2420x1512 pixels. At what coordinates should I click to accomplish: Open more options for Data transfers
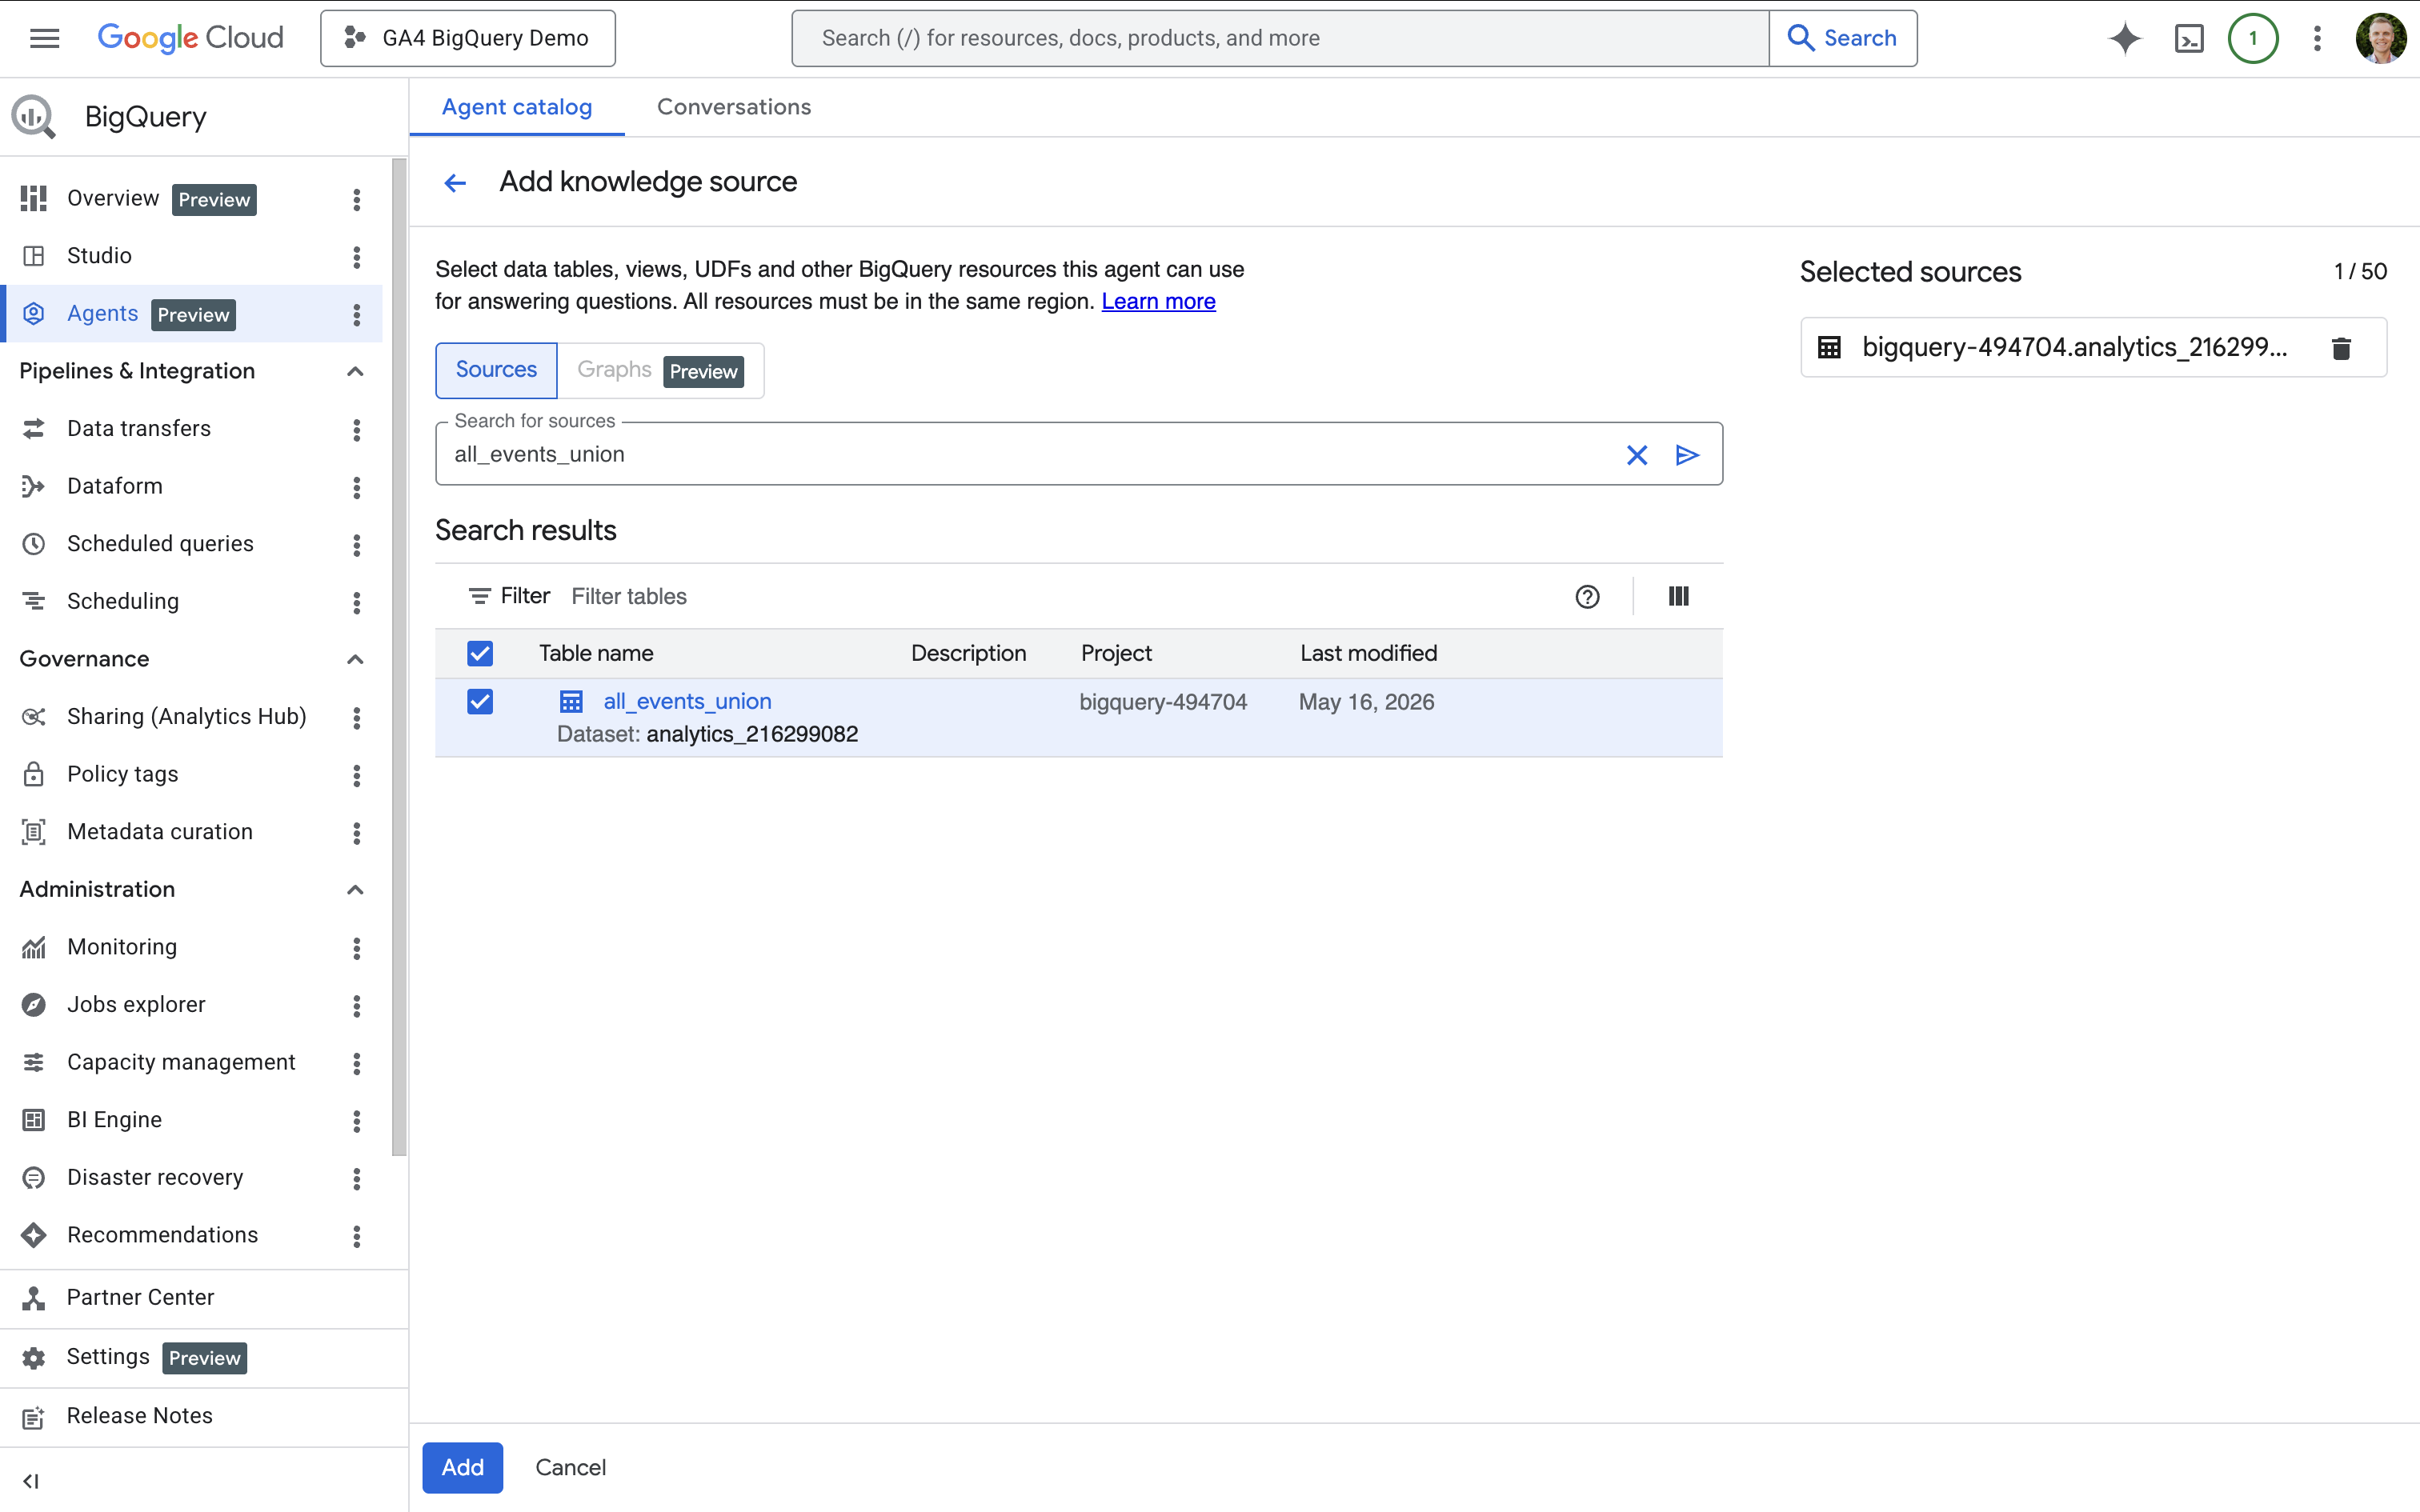[x=356, y=430]
